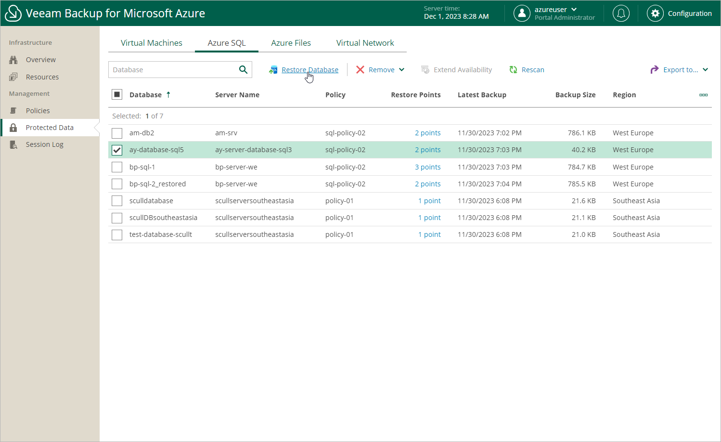Open the Azure Files tab
This screenshot has width=721, height=442.
pos(291,43)
